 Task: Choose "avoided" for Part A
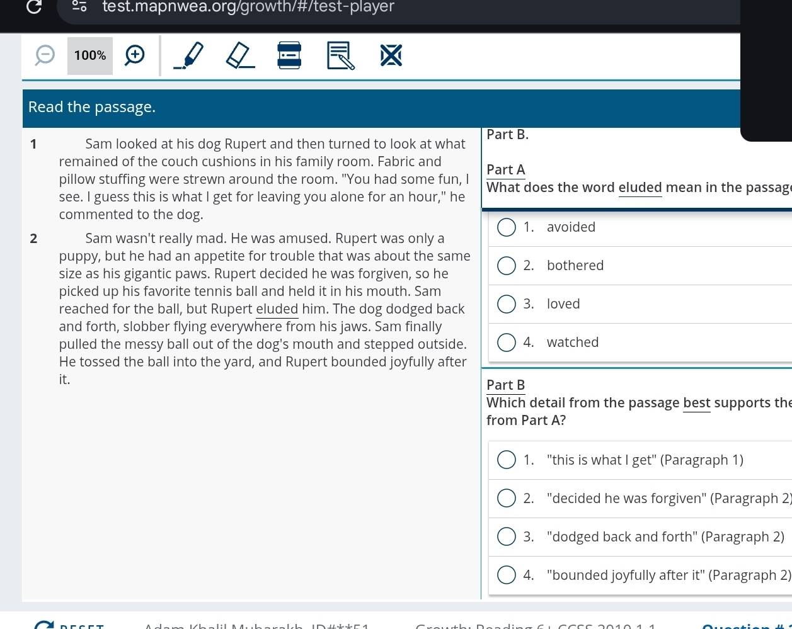click(507, 227)
